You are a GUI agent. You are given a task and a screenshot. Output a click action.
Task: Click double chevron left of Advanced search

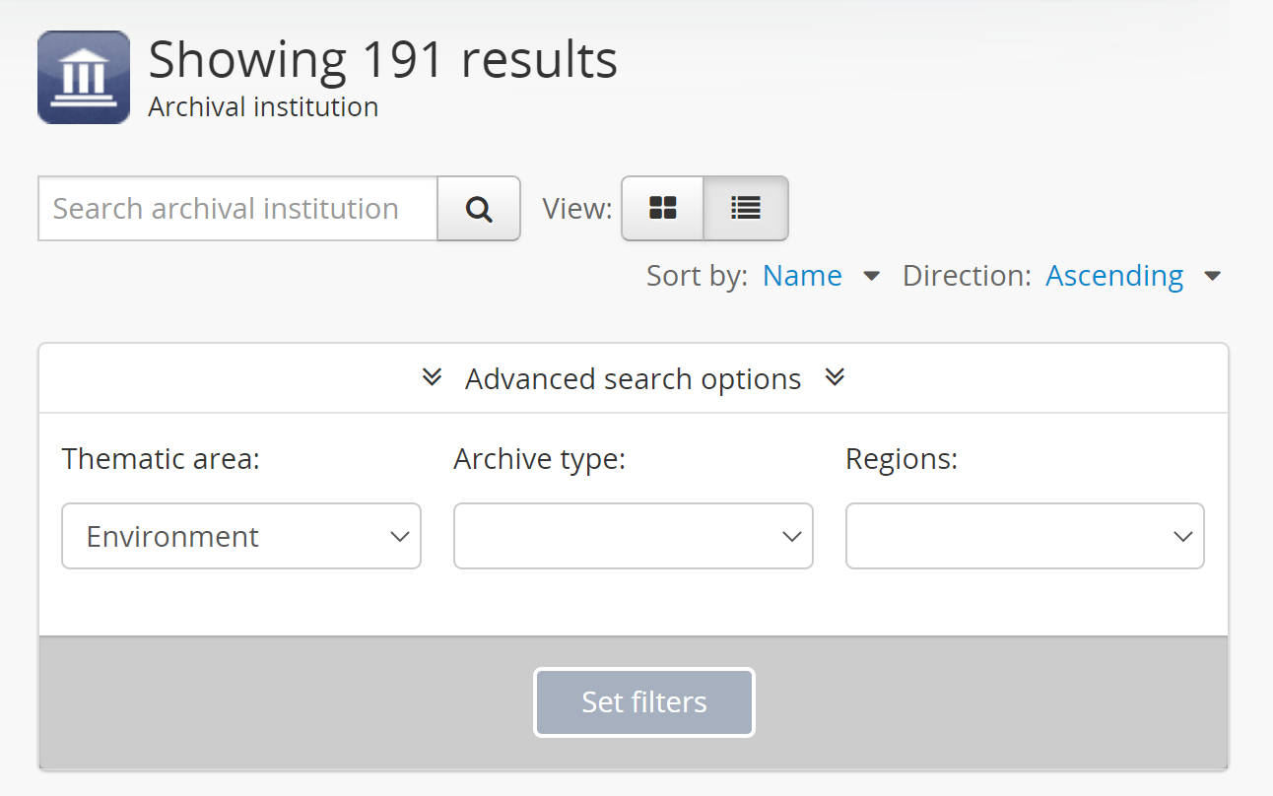click(432, 377)
